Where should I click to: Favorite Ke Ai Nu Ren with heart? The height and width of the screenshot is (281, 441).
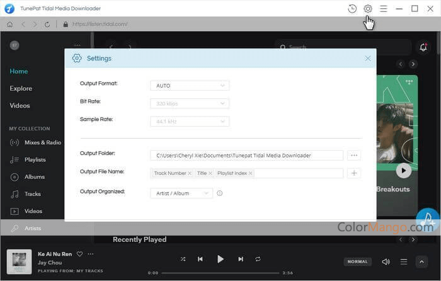click(79, 254)
